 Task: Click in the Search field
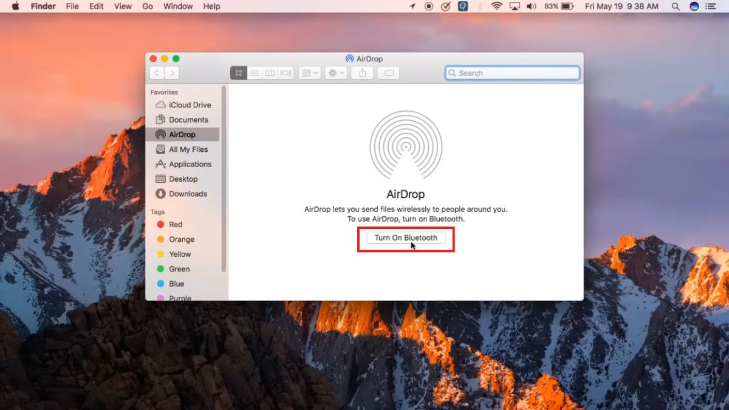point(513,73)
